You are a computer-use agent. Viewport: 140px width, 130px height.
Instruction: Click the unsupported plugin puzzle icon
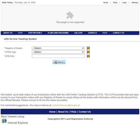pos(70,15)
